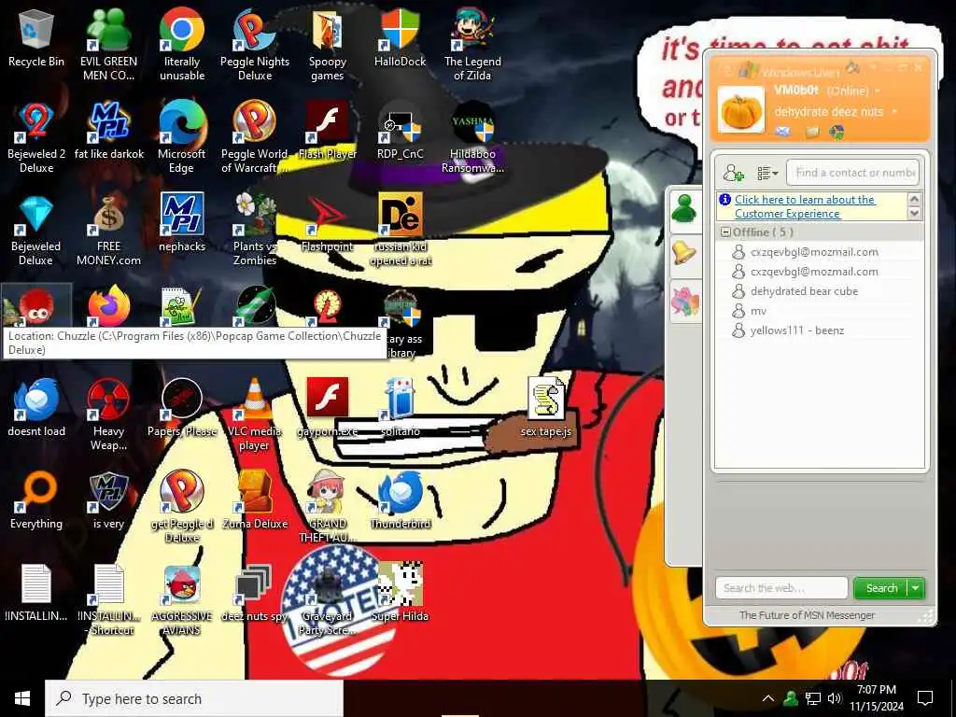Open the colorful butterfly tab in sidebar
Image resolution: width=956 pixels, height=717 pixels.
click(x=684, y=302)
